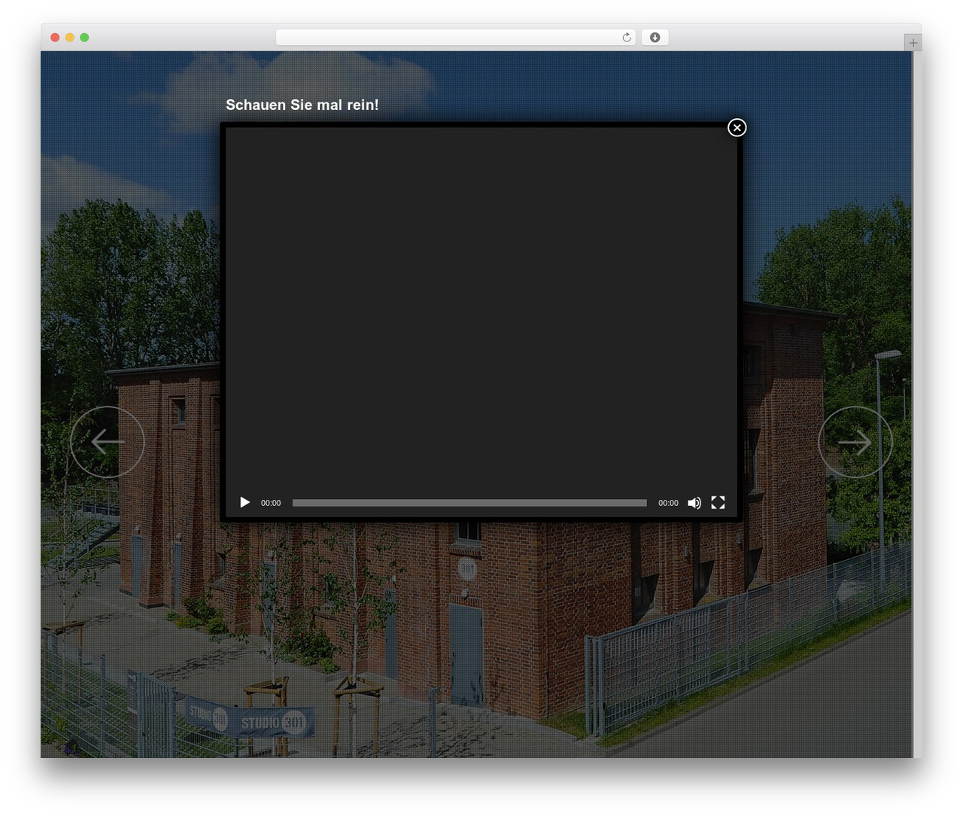963x816 pixels.
Task: Maximize the browser window with green button
Action: click(84, 37)
